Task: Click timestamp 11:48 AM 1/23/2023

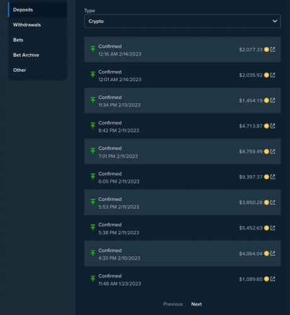Action: (x=120, y=283)
